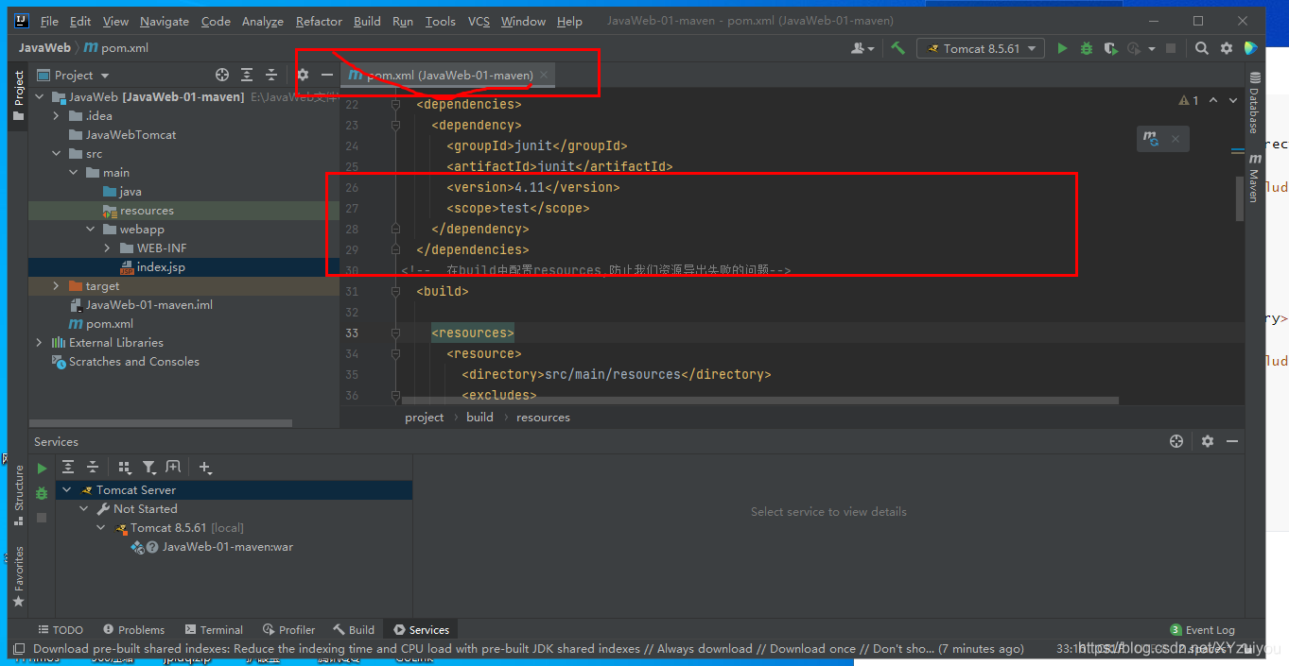
Task: Collapse the JavaWeb project root
Action: tap(40, 96)
